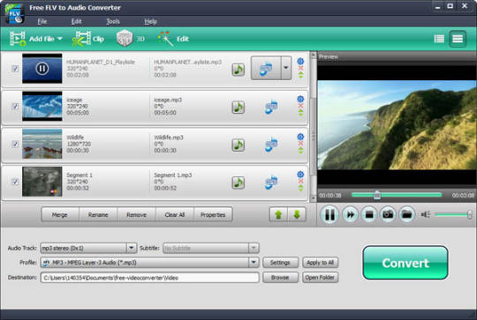Open the Help menu
This screenshot has height=320, width=477.
150,21
